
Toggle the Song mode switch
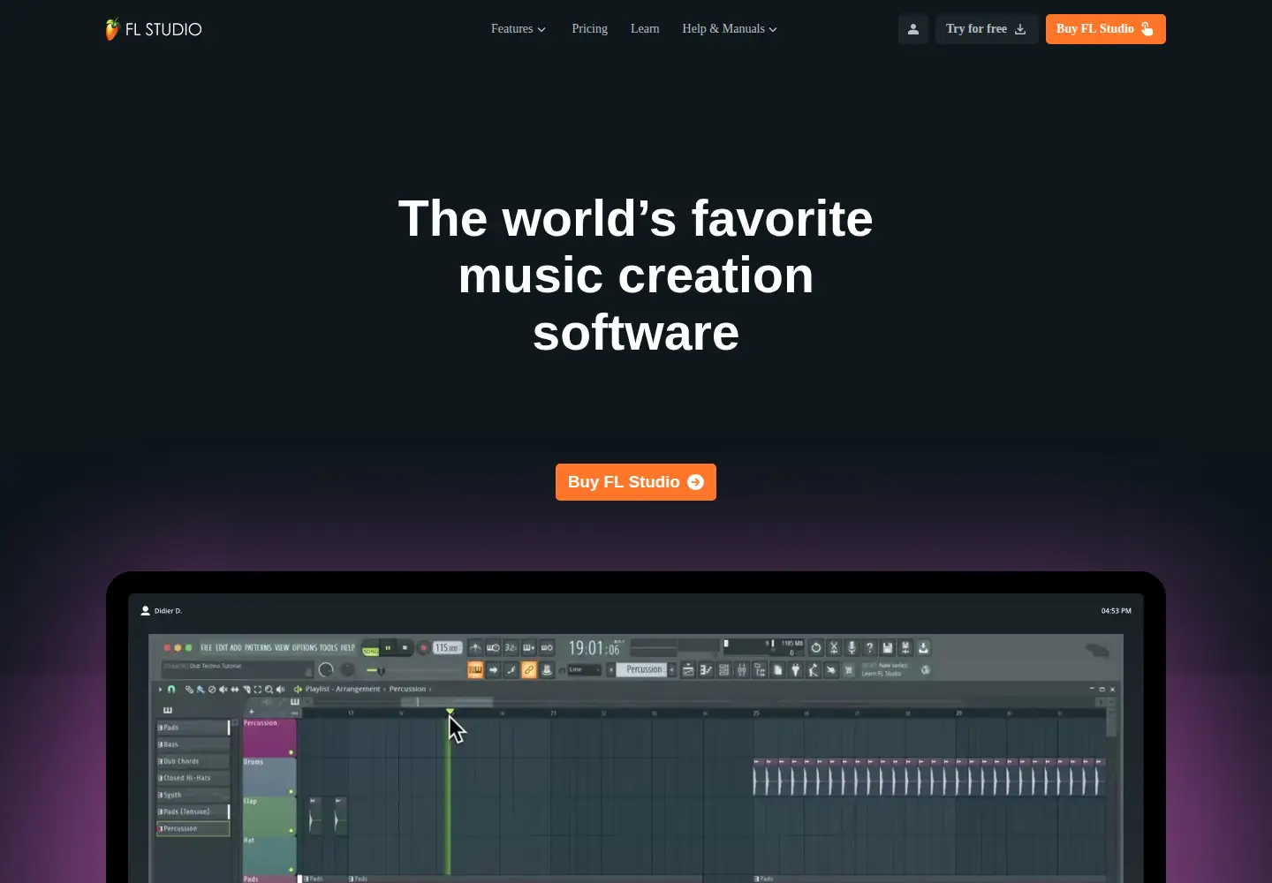[x=370, y=650]
